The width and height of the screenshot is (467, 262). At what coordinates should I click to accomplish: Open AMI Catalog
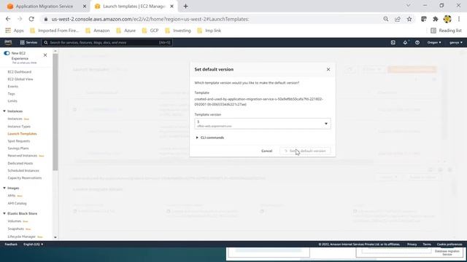pyautogui.click(x=17, y=204)
